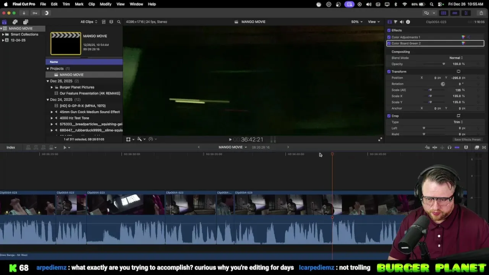Open the timeline Index button

[x=11, y=147]
